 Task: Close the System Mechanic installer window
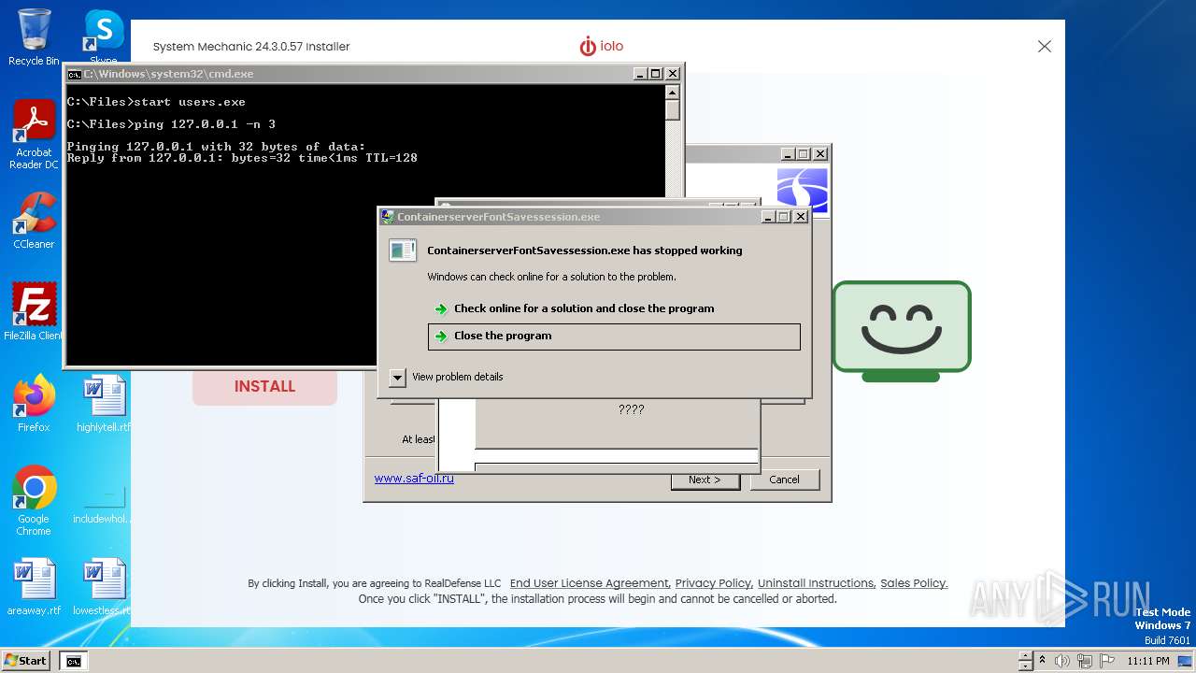pyautogui.click(x=1045, y=46)
